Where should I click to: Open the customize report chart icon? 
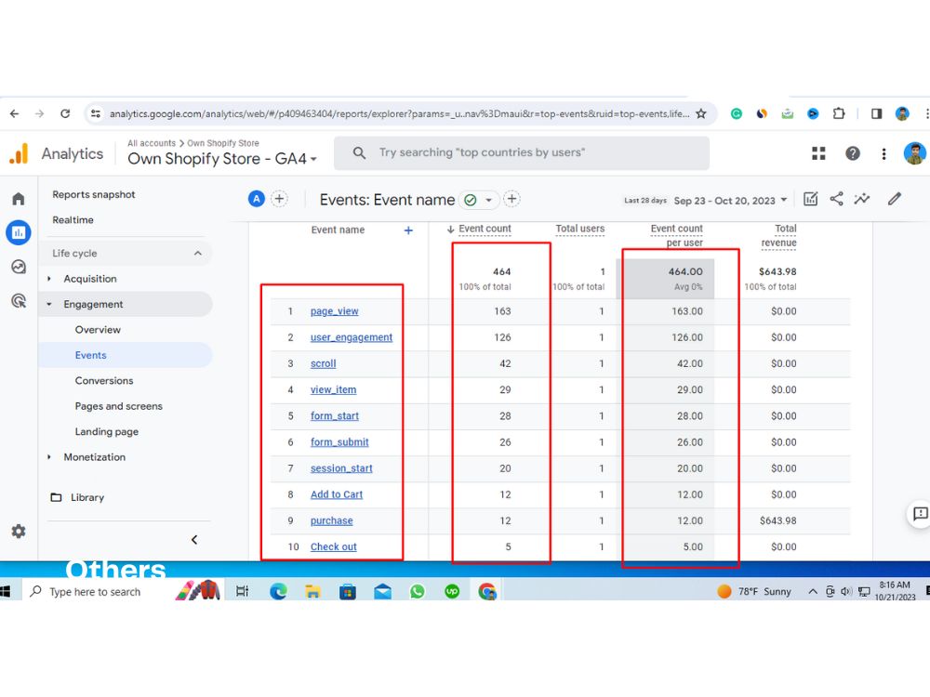click(x=810, y=199)
